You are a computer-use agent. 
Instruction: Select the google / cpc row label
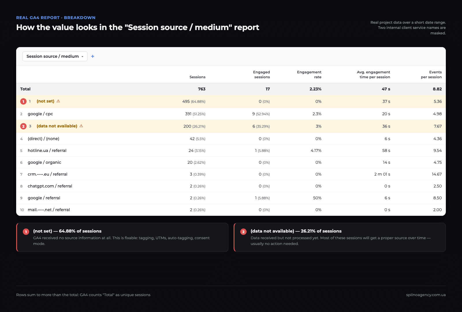pos(40,114)
